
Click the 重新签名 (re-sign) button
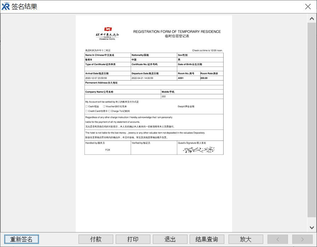tap(22, 239)
